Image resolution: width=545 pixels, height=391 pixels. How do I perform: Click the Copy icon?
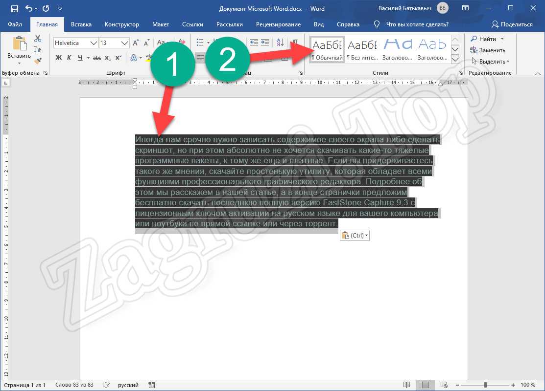38,50
